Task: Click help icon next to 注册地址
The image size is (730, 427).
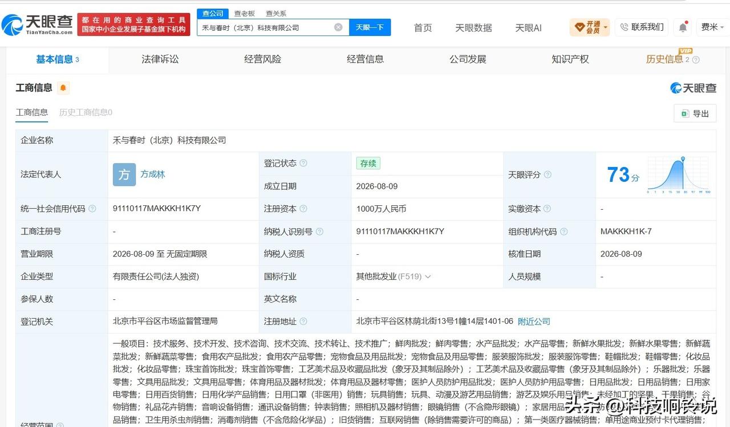Action: click(x=303, y=322)
